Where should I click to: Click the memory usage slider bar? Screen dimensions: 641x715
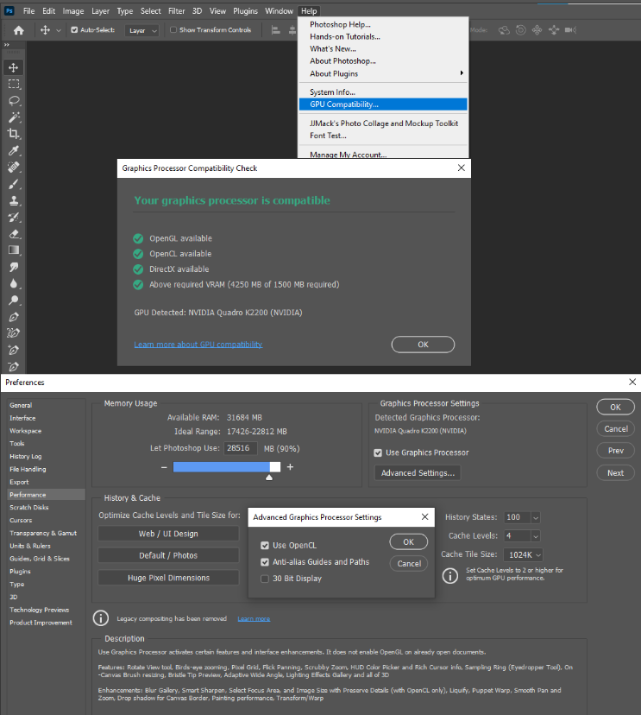point(227,467)
